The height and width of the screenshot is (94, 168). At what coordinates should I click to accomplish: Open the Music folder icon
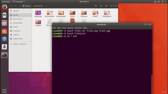pyautogui.click(x=72, y=14)
